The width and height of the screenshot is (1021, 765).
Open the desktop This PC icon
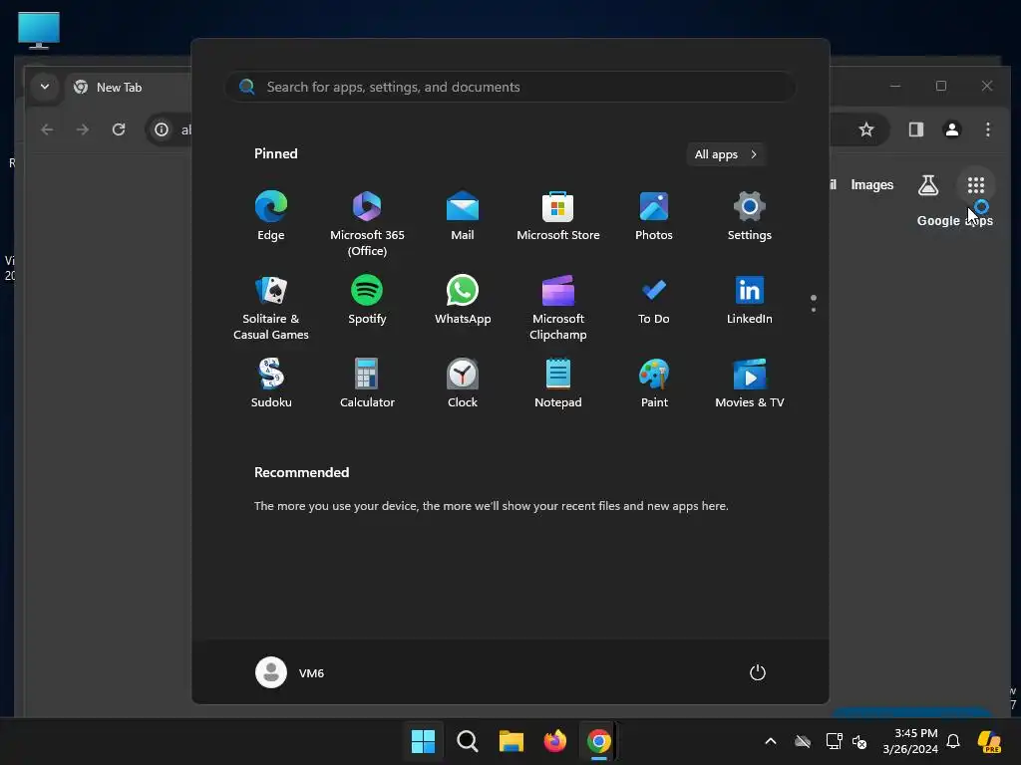point(39,30)
